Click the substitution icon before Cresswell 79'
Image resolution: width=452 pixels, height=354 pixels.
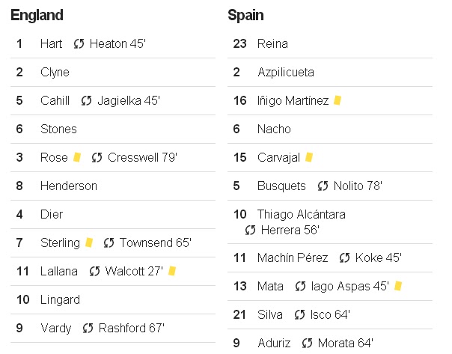coord(97,158)
